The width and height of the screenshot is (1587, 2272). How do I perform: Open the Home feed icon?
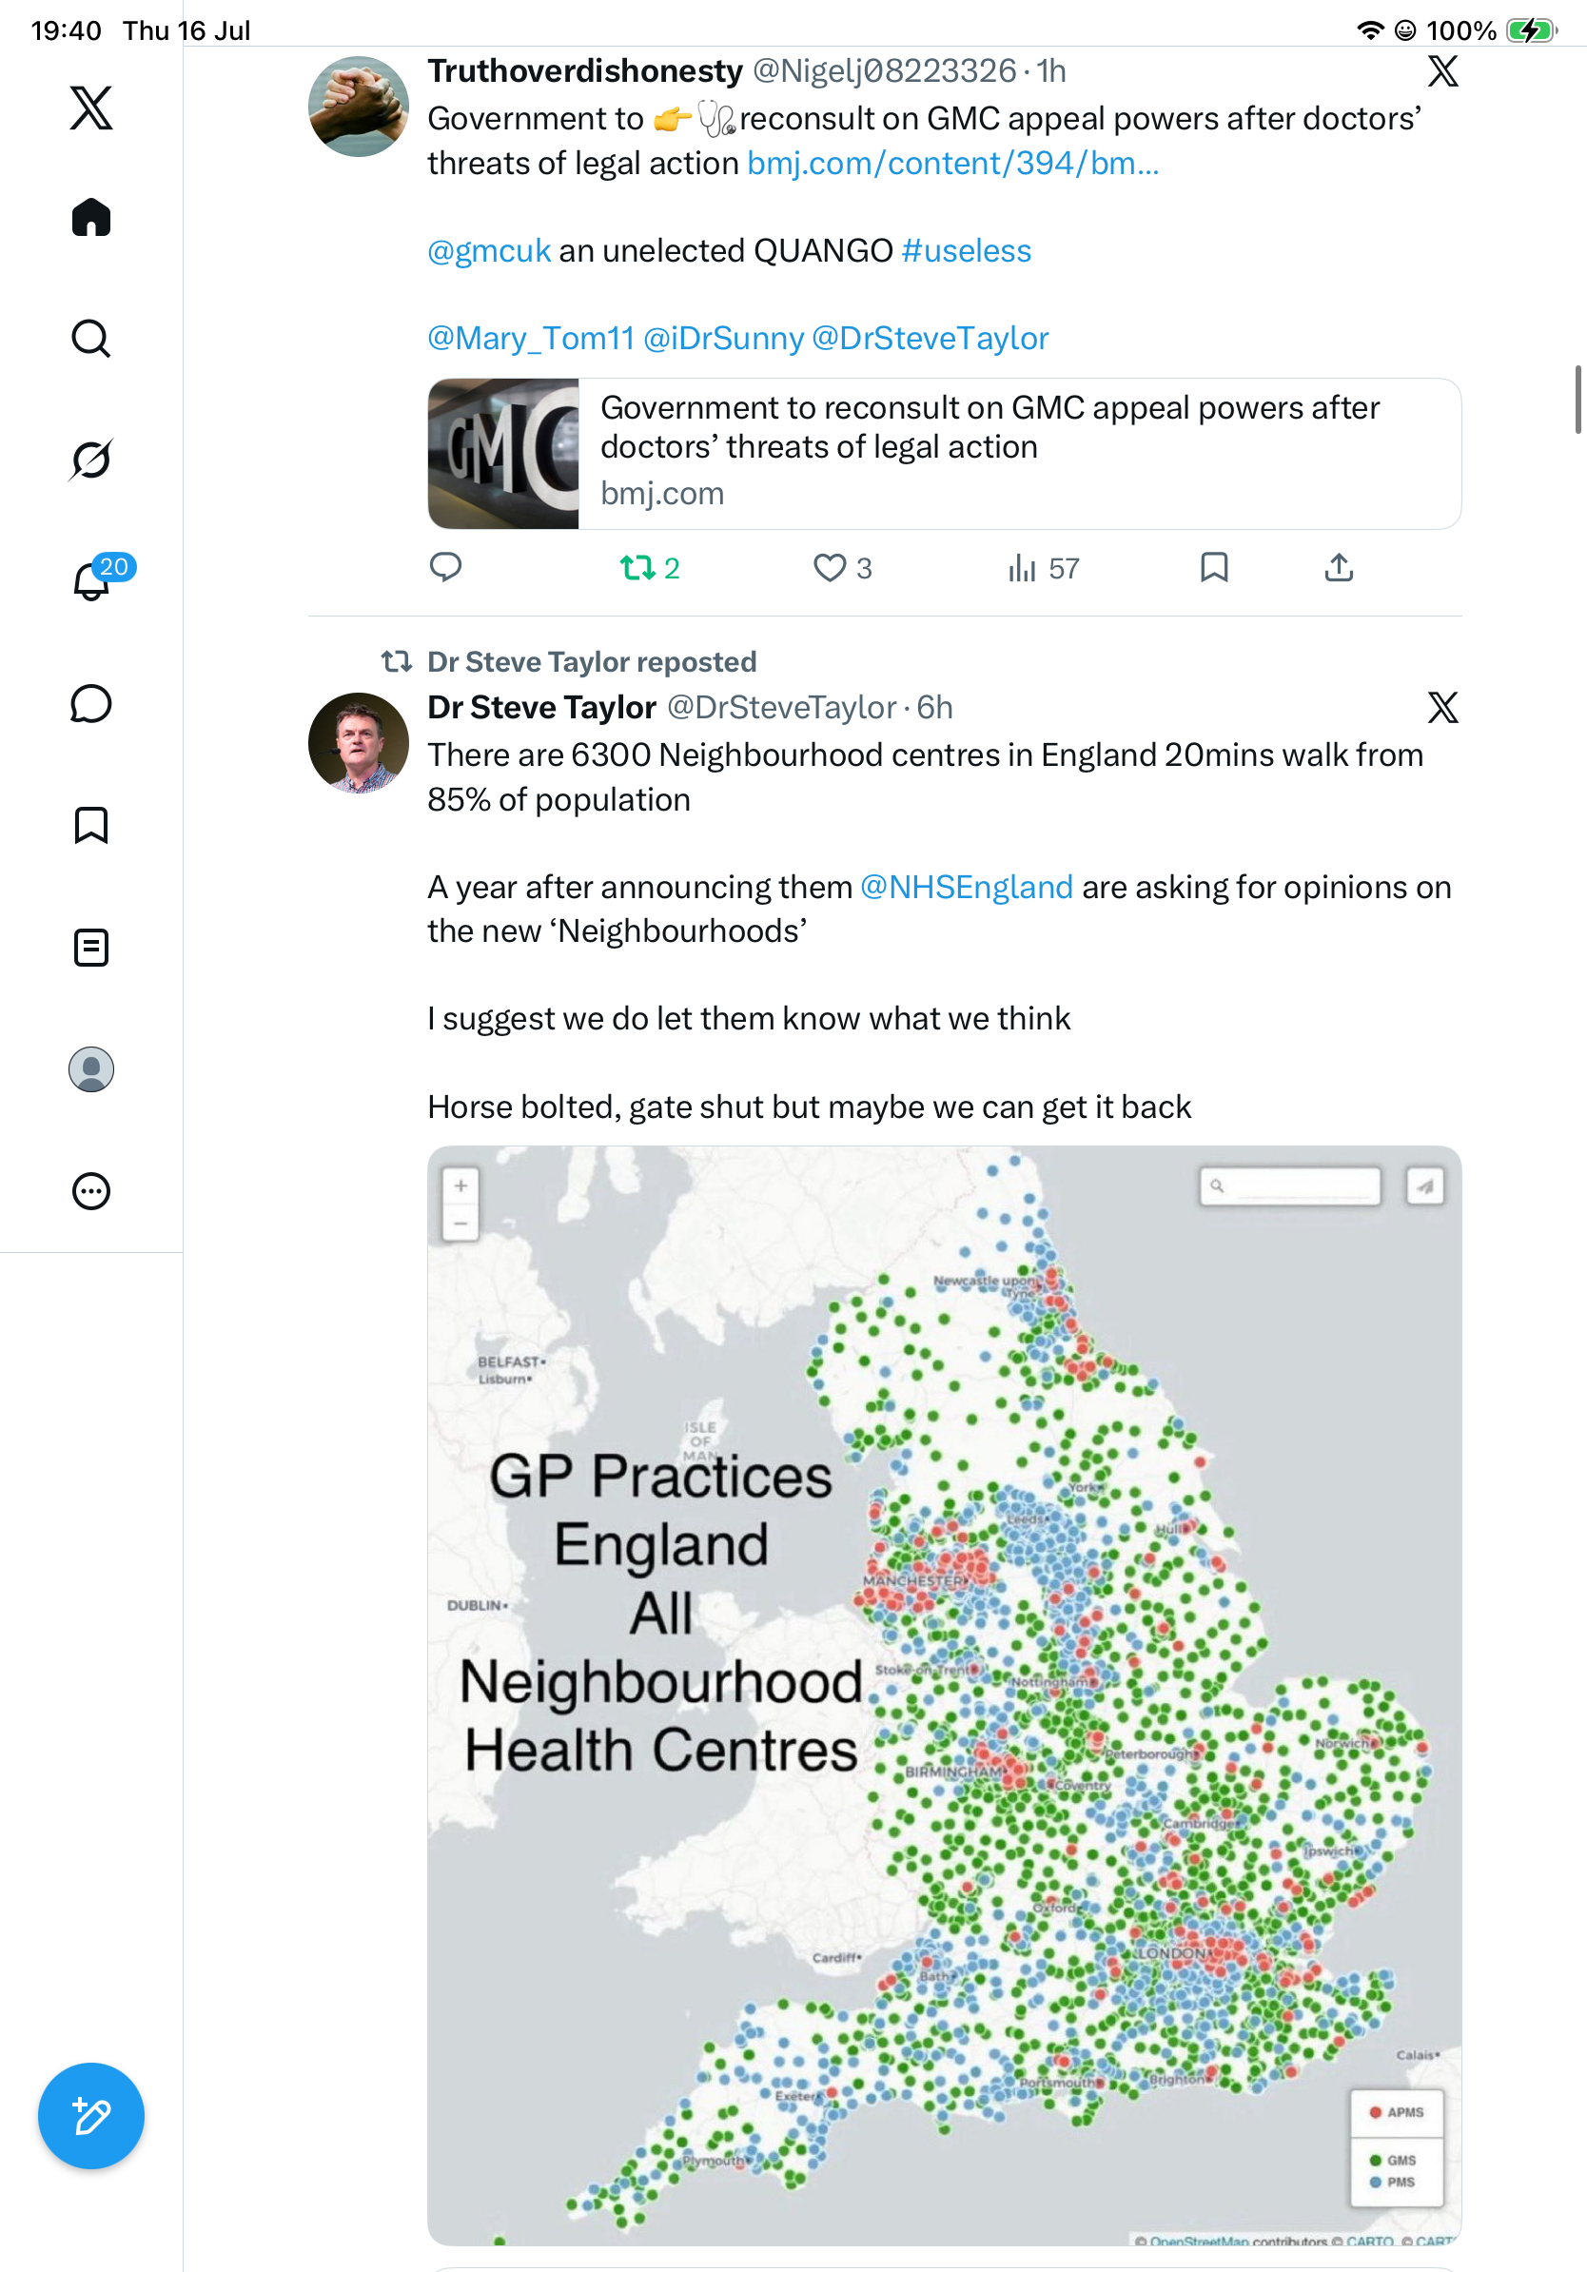pyautogui.click(x=91, y=217)
